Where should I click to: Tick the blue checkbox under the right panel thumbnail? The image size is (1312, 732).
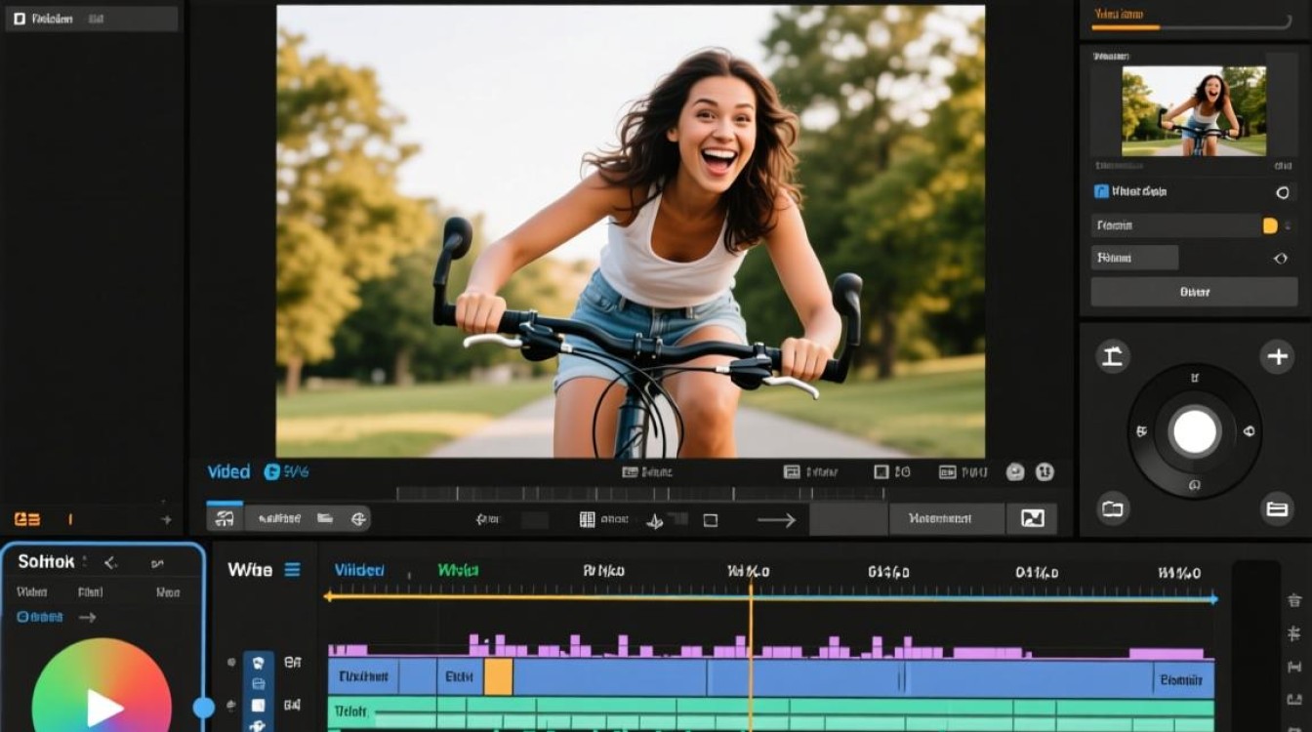click(x=1101, y=192)
